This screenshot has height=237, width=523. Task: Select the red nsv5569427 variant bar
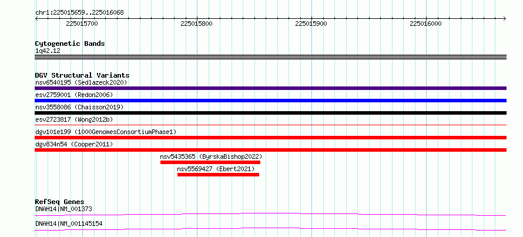tap(218, 175)
